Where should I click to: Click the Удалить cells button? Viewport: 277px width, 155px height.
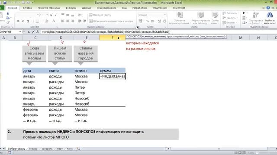[229, 18]
